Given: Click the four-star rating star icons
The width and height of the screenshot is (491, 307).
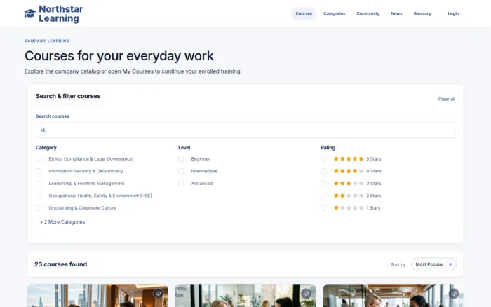Looking at the screenshot, I should pos(349,171).
